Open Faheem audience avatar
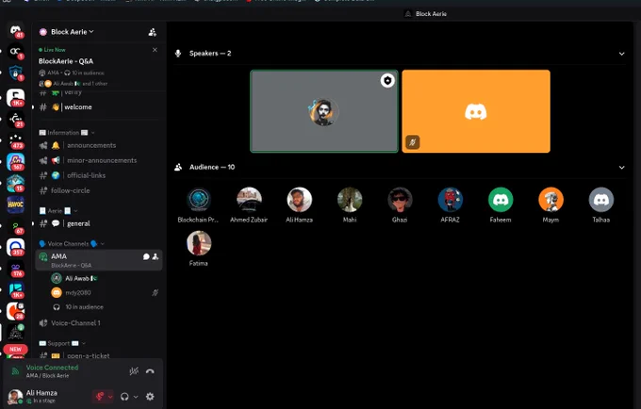 501,200
